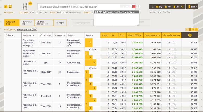
Task: Click Дата обновления column header
Action: pos(172,35)
